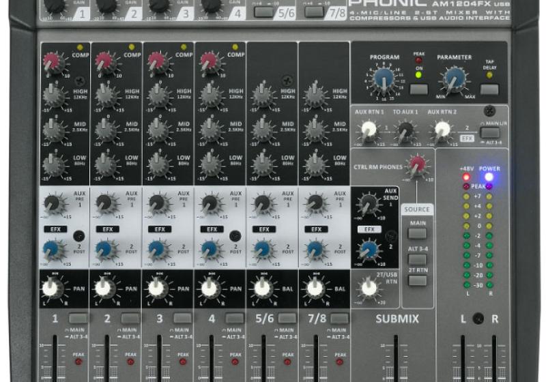Image resolution: width=546 pixels, height=382 pixels.
Task: Click channel 7/8 red PEAK LED
Action: (x=339, y=362)
